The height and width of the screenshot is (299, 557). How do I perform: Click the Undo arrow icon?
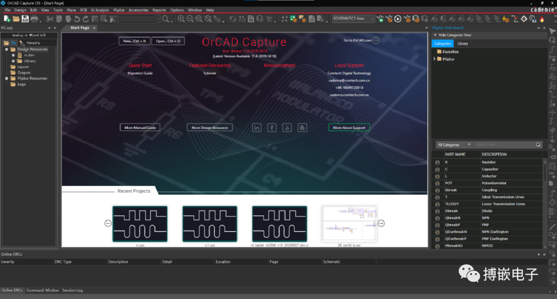[77, 19]
